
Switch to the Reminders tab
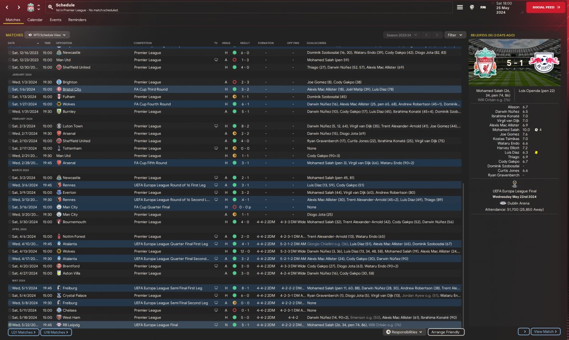[77, 20]
